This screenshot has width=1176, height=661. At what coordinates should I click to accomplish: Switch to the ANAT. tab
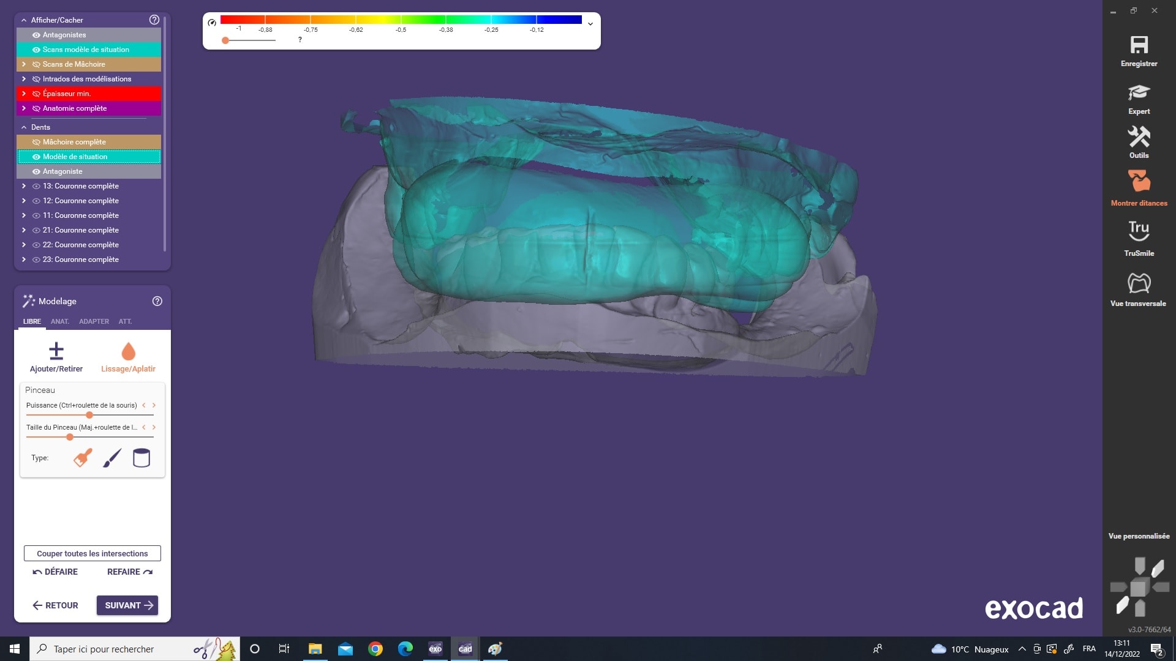[x=59, y=321]
